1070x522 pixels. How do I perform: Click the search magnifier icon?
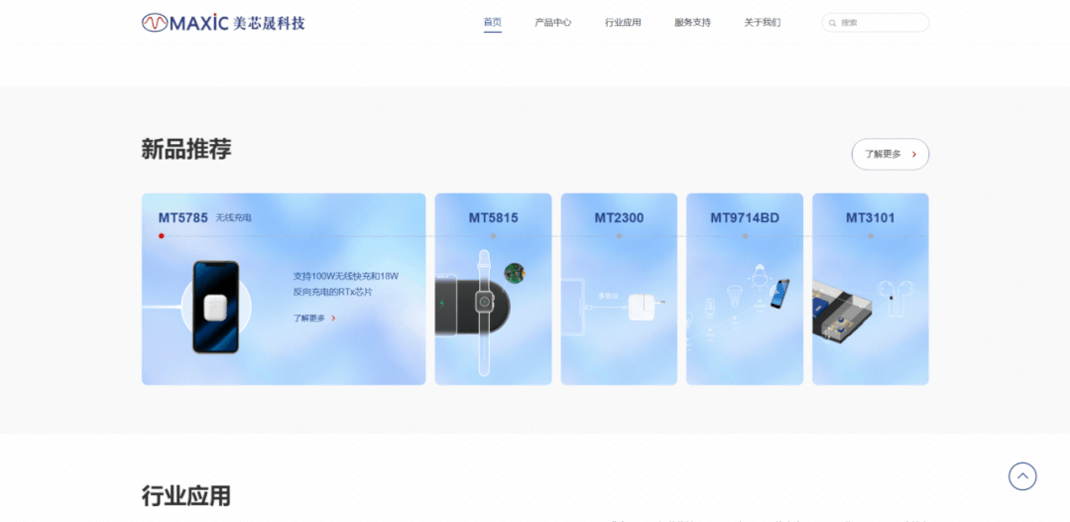[833, 23]
